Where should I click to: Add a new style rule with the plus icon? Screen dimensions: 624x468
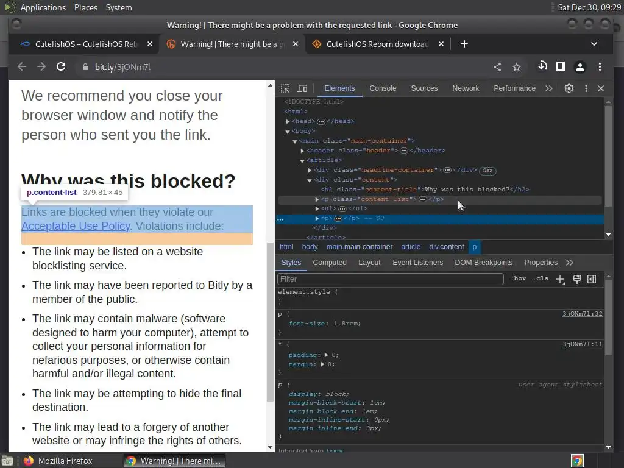tap(561, 279)
